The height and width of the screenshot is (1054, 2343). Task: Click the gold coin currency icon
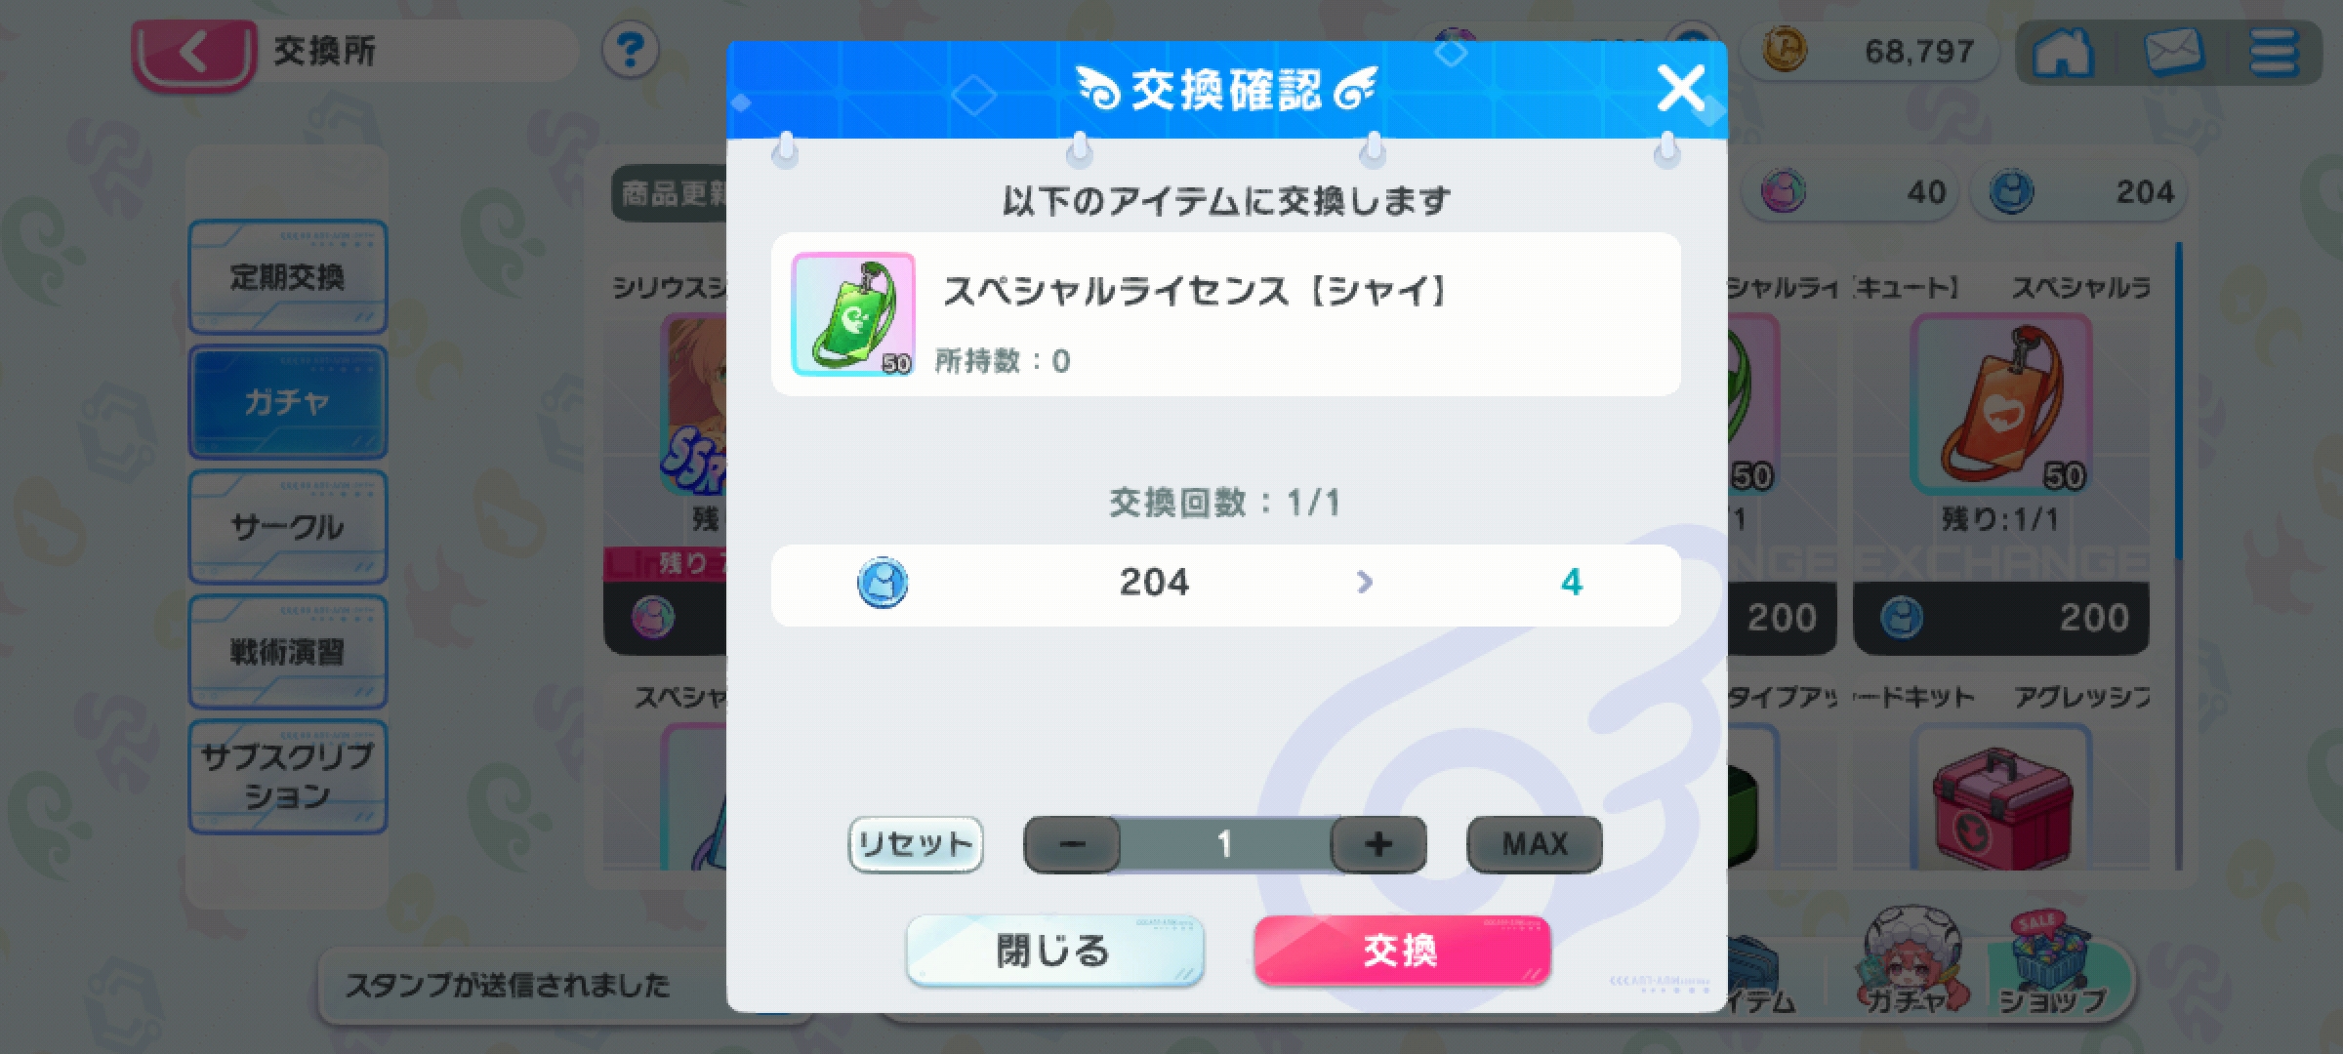1785,50
